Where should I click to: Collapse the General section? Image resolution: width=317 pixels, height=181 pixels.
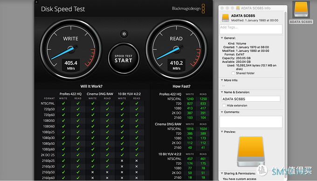click(222, 38)
